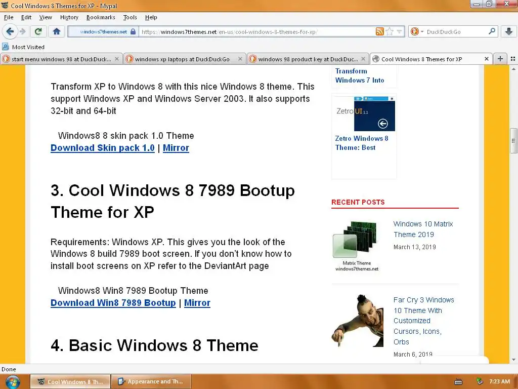Click the Zetro UI thumbnail image
Image resolution: width=518 pixels, height=389 pixels.
[365, 114]
